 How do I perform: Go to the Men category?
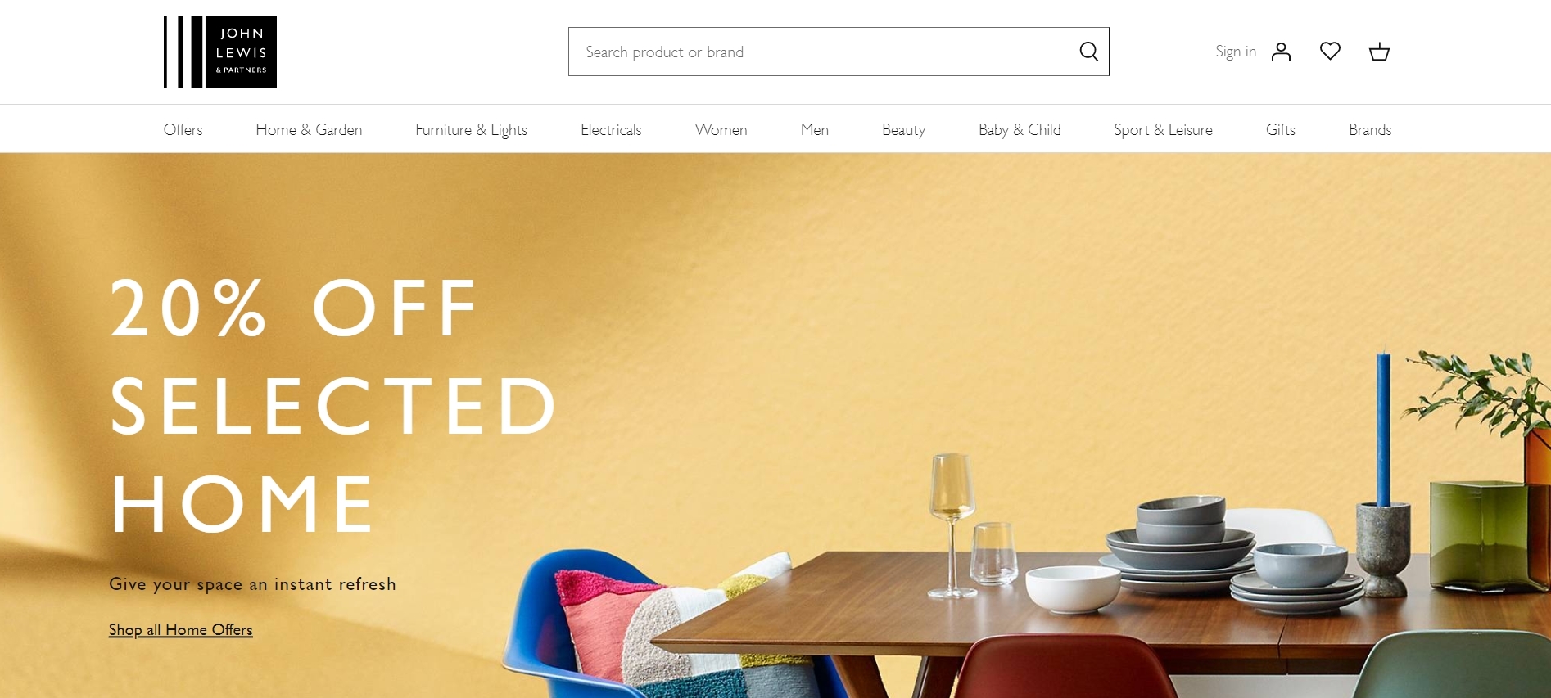(x=814, y=129)
